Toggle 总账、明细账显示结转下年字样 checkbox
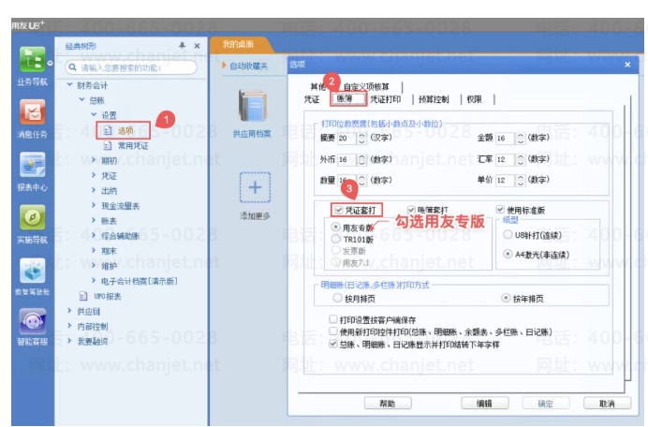 coord(333,344)
